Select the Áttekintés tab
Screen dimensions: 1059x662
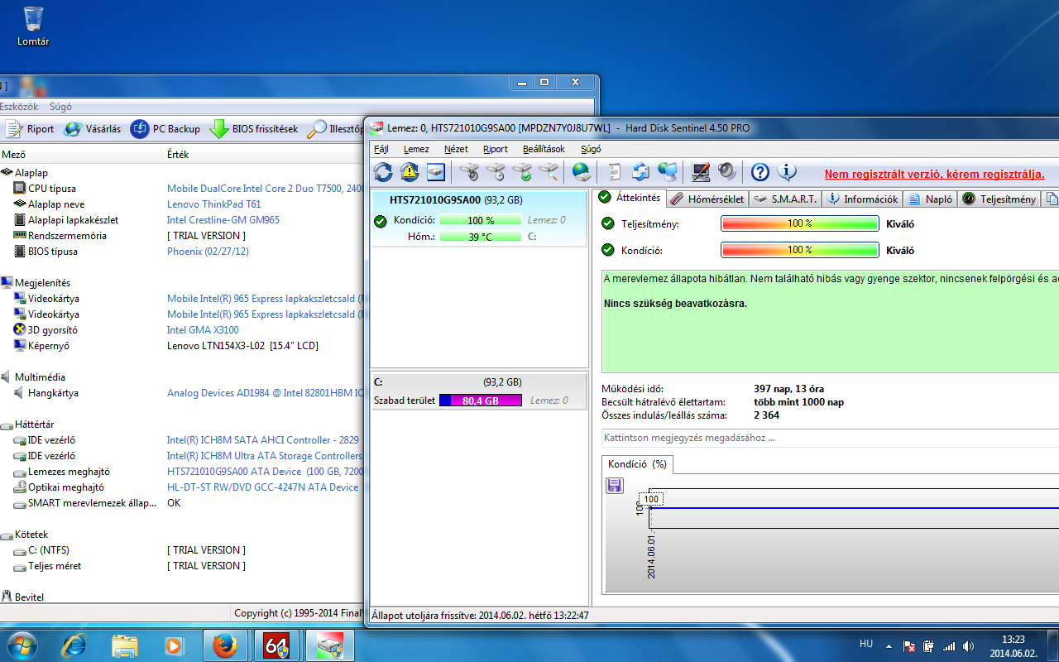click(x=630, y=198)
